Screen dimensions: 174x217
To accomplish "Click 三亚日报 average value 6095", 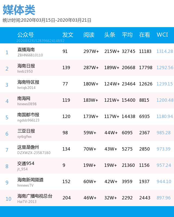I will 127,133.
